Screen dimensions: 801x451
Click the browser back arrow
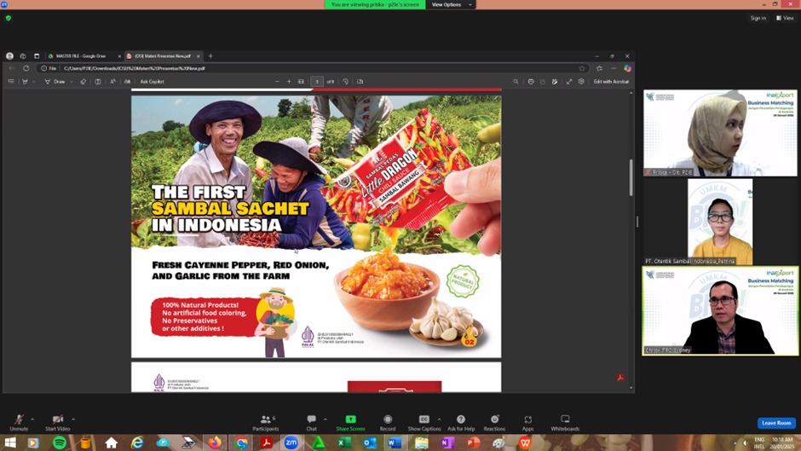point(12,68)
